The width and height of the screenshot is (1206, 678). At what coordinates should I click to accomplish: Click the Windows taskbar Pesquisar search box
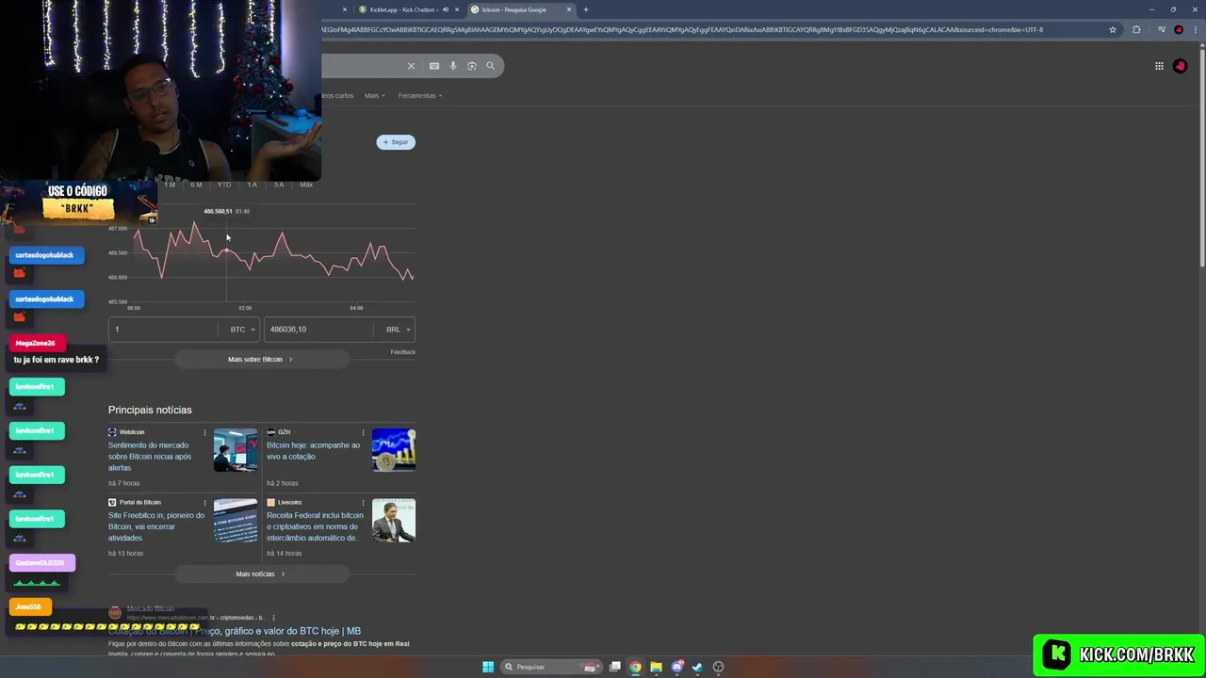tap(551, 667)
